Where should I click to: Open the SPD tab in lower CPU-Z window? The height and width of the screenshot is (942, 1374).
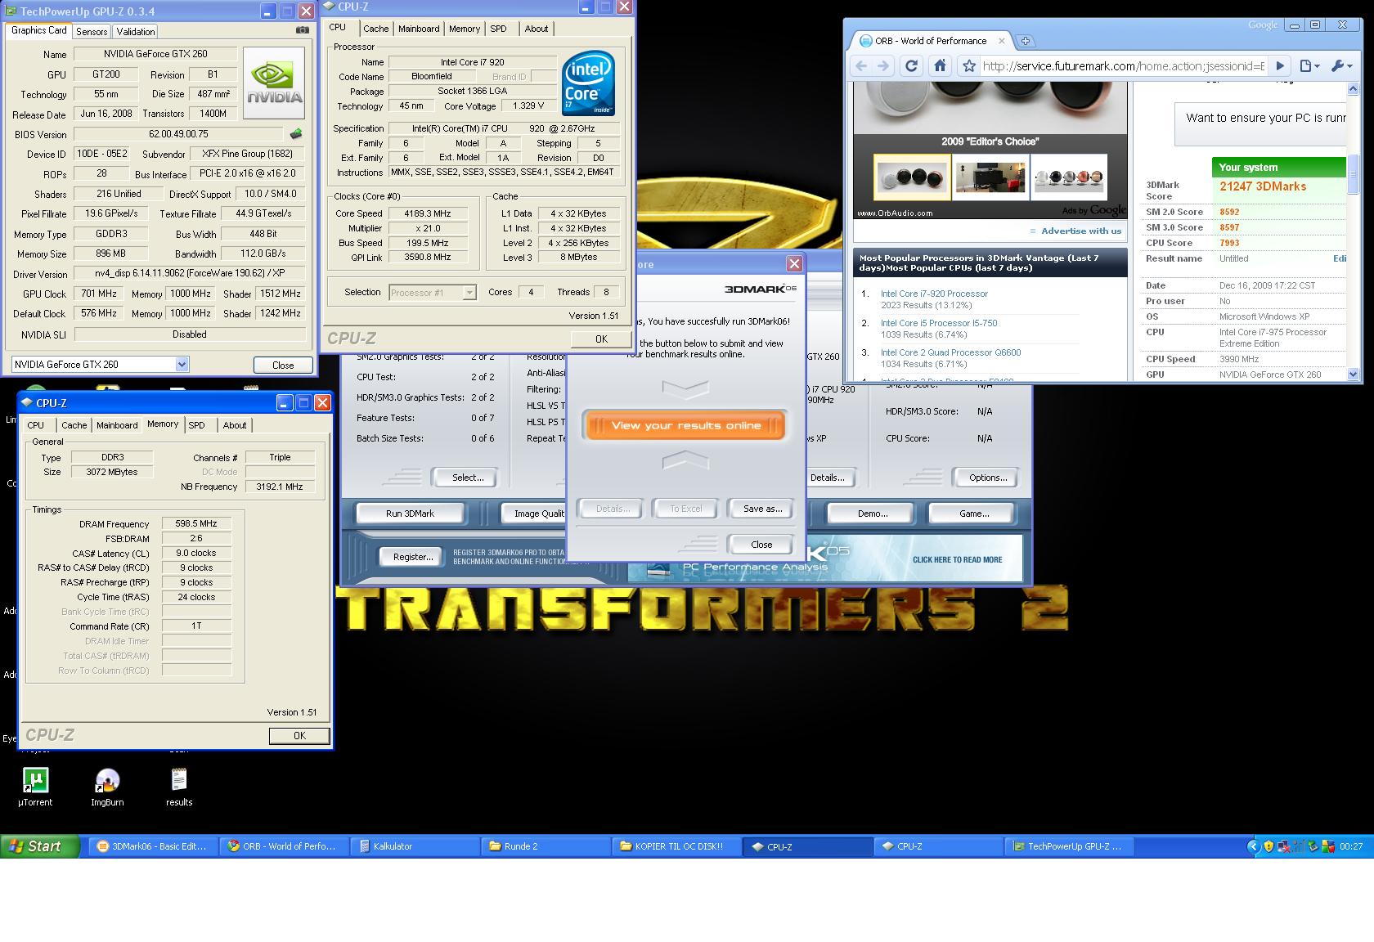tap(196, 425)
